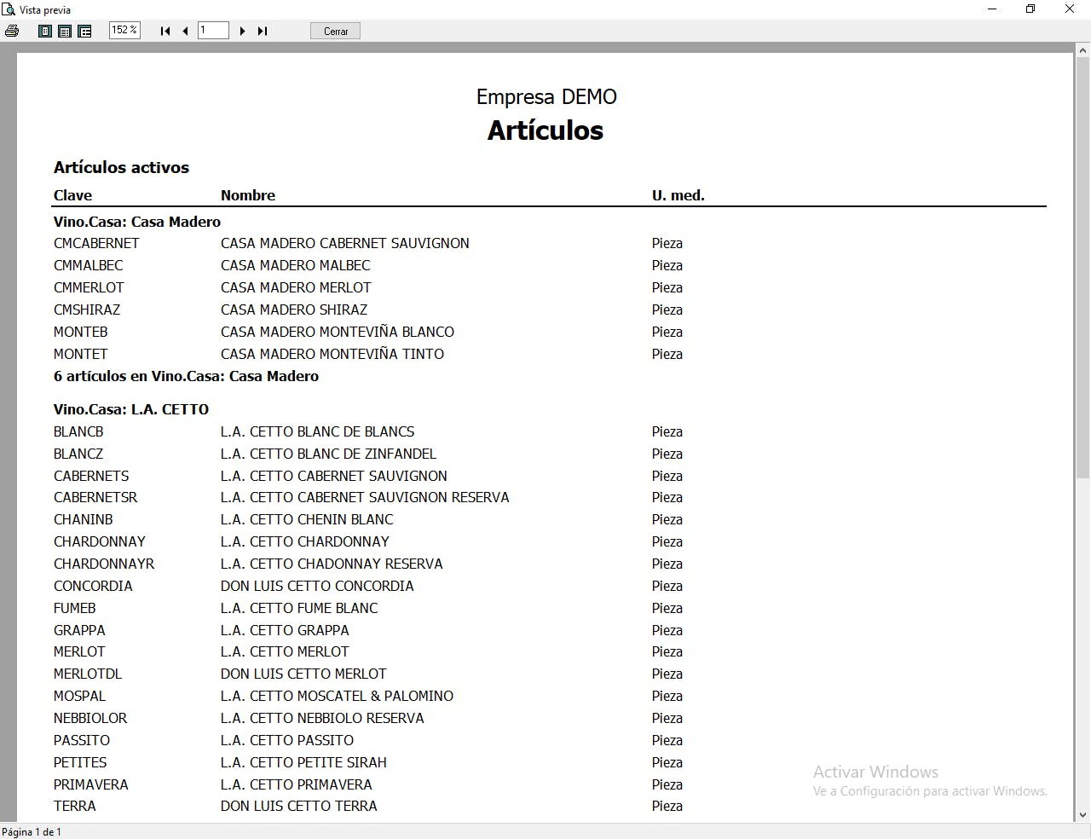Viewport: 1091px width, 839px height.
Task: Click the printer icon to print the report
Action: pyautogui.click(x=12, y=31)
